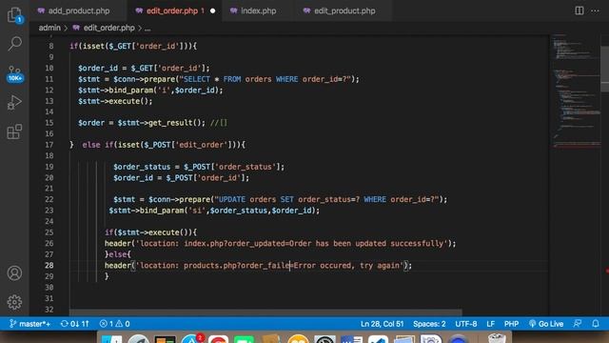The height and width of the screenshot is (343, 609).
Task: Click the }else{ on line 27
Action: (117, 254)
